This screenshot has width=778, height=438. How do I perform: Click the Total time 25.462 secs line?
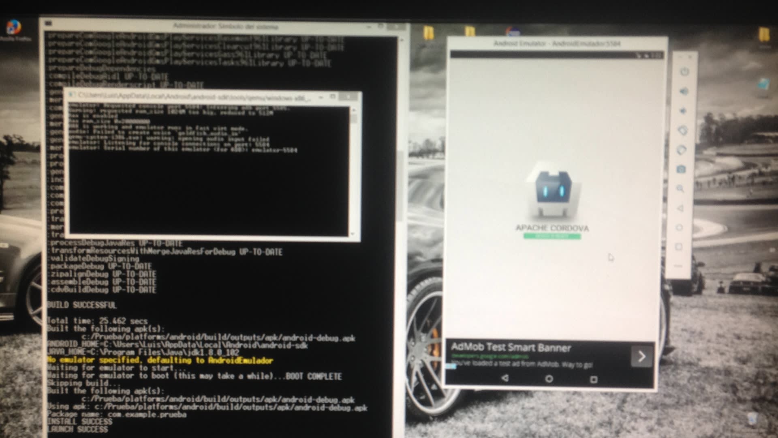point(98,321)
